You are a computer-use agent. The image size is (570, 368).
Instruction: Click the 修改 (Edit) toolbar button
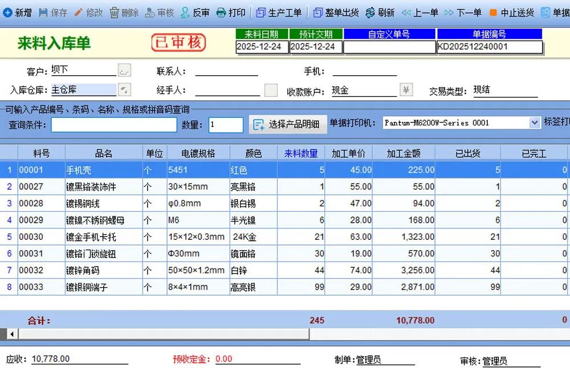click(x=88, y=13)
